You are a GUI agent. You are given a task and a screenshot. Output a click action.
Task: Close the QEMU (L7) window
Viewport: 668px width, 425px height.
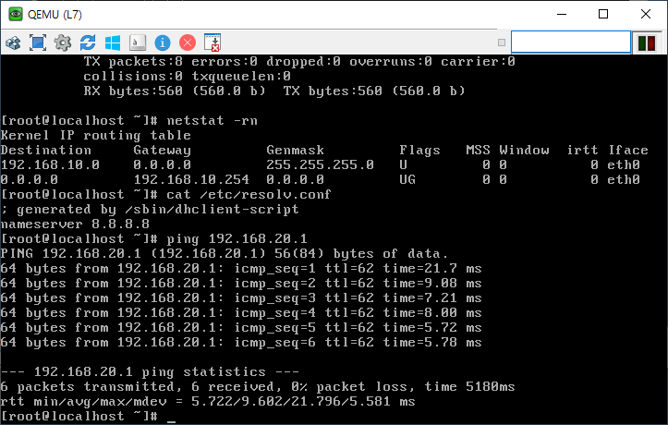click(646, 14)
